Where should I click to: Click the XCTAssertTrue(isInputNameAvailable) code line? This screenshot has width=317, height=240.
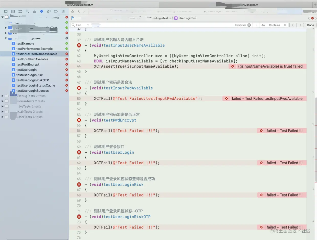[x=136, y=66]
